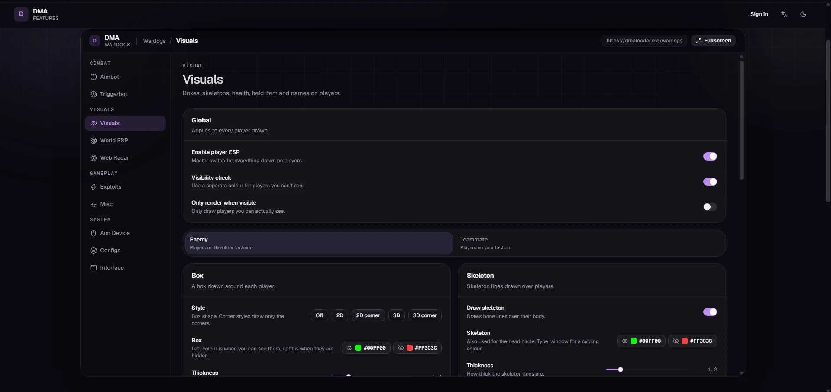Choose the 3D box style
The width and height of the screenshot is (831, 392).
click(397, 315)
